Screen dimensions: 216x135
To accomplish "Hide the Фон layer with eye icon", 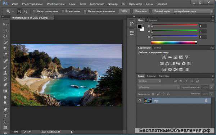I will click(140, 100).
